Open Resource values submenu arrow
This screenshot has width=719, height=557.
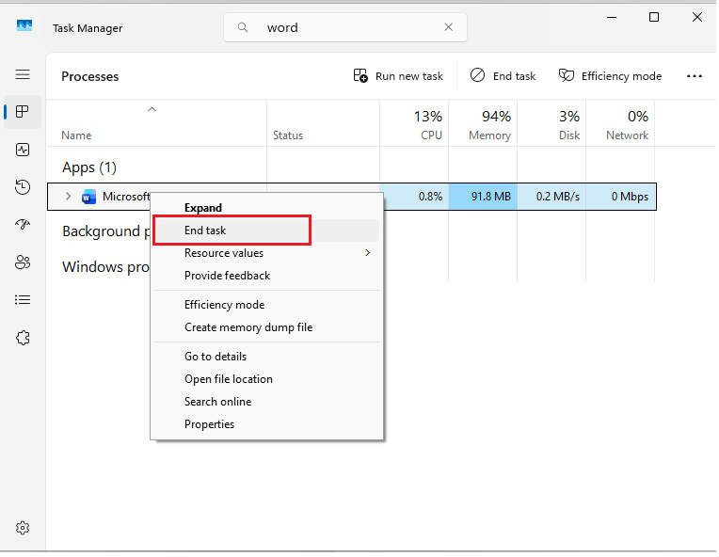[x=367, y=252]
